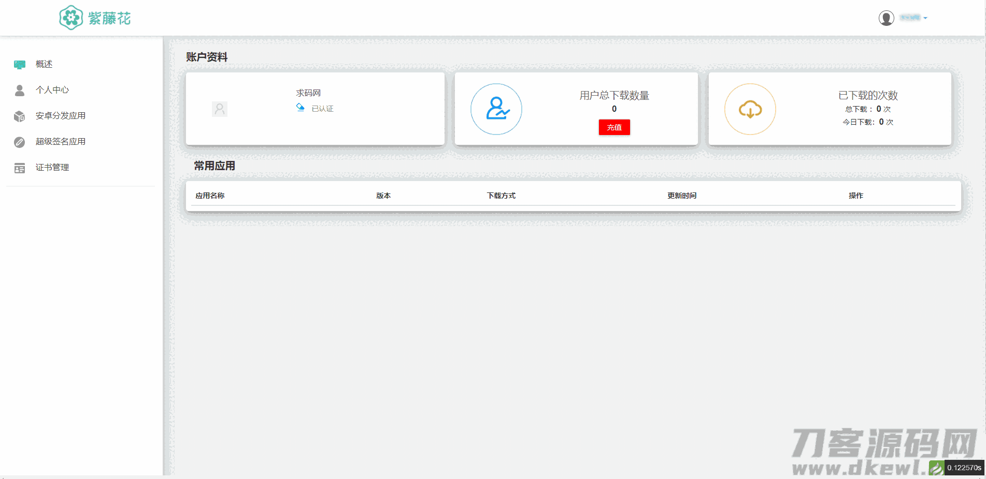Screen dimensions: 986x479
Task: Click the 超级签名应用 pen icon
Action: point(20,142)
